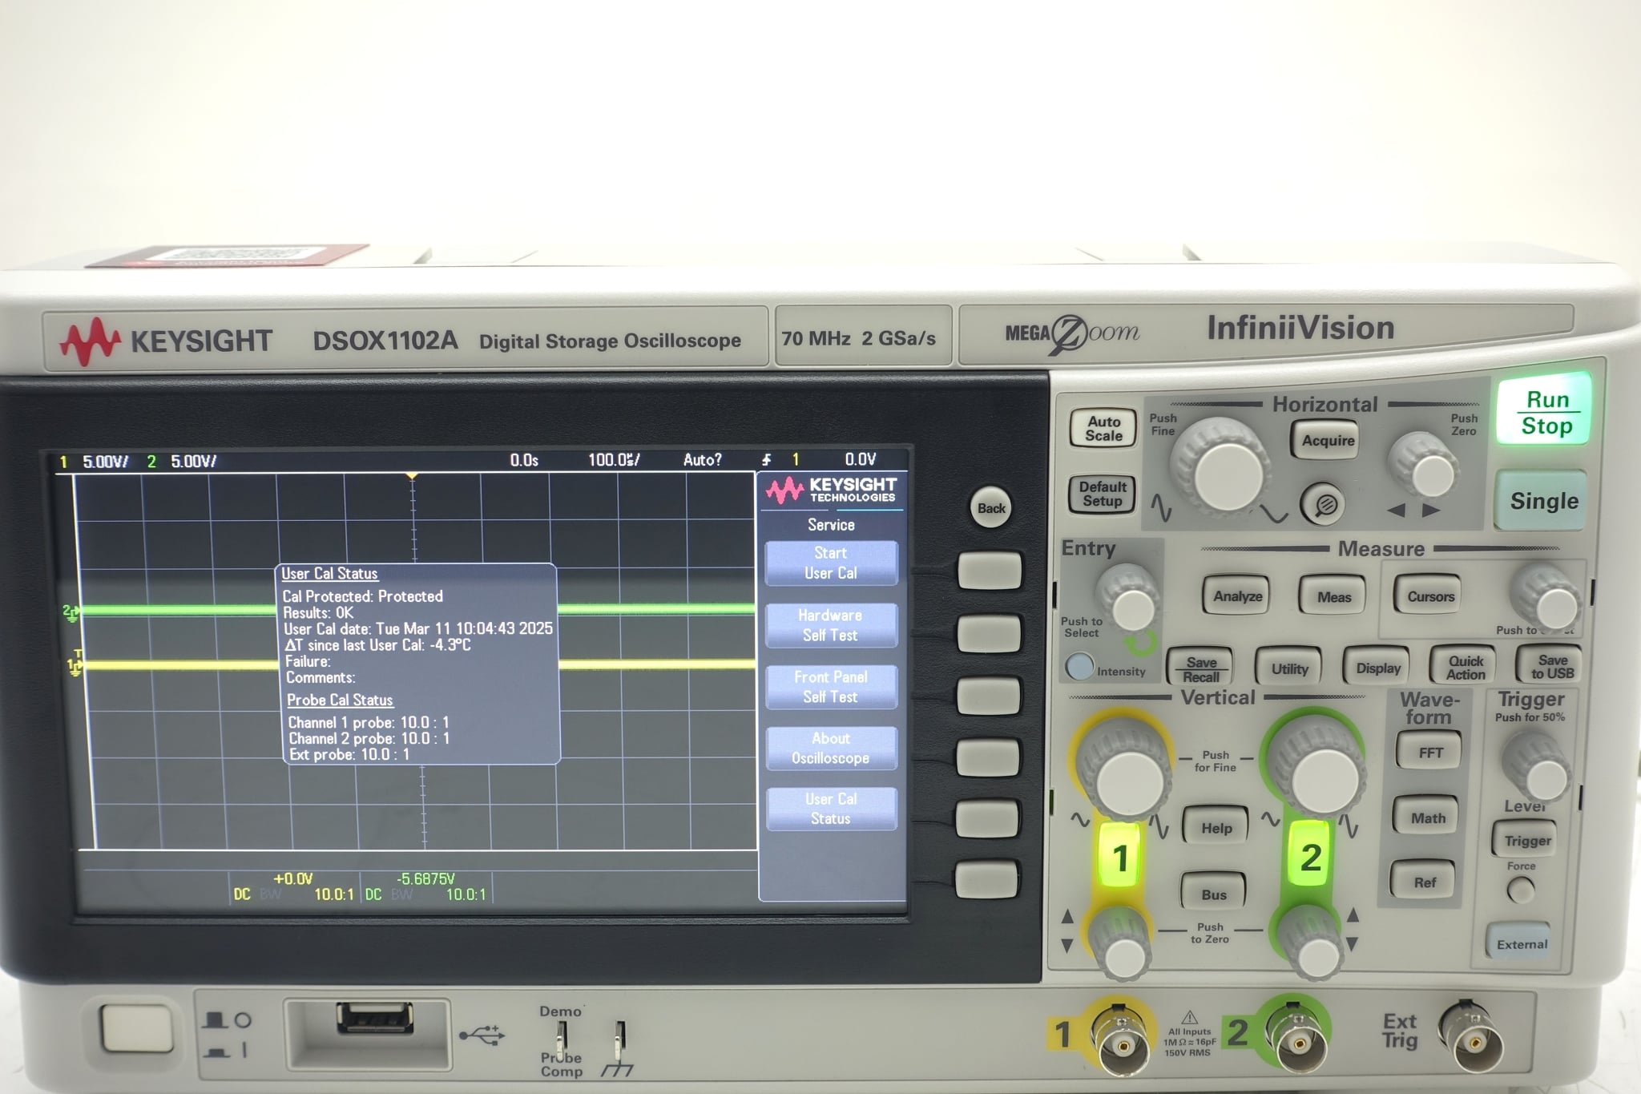Toggle the yellow channel 1 key

tap(1119, 857)
